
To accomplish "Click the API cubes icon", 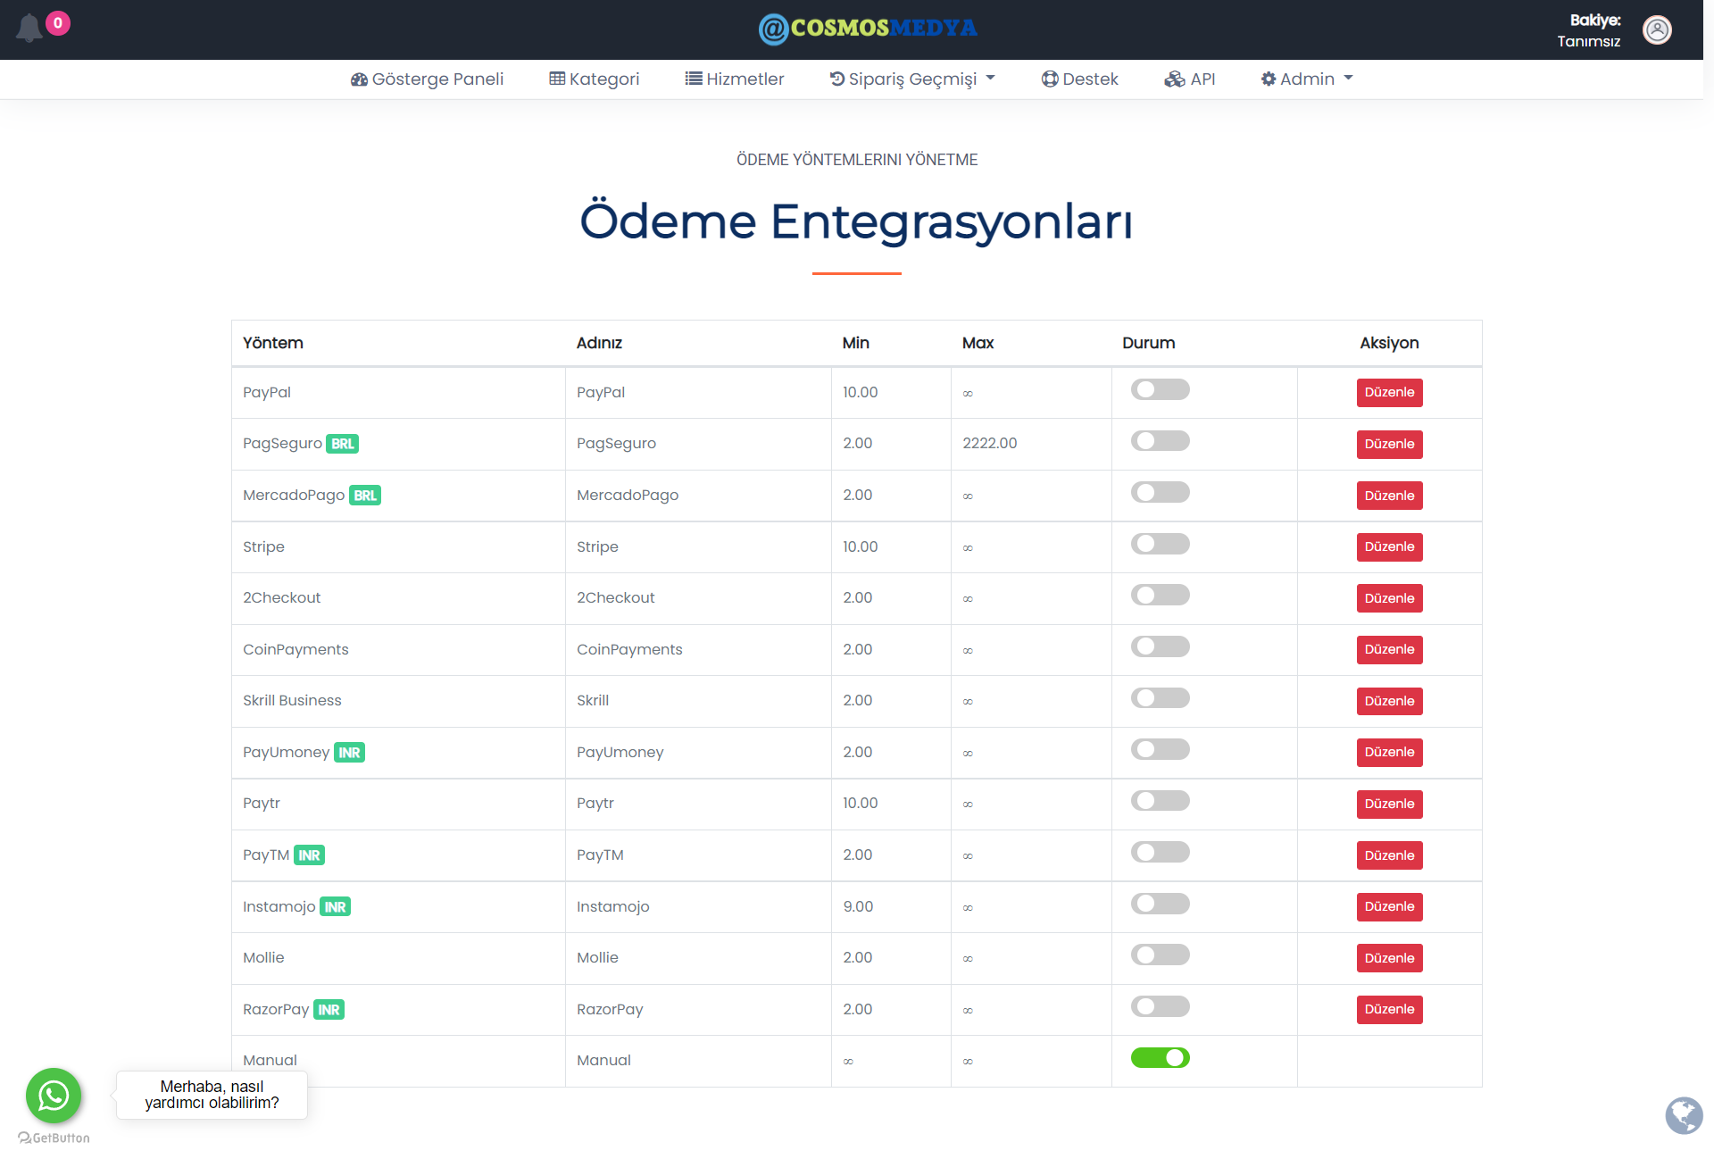I will [x=1174, y=79].
